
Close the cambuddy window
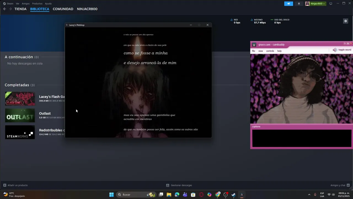[351, 44]
